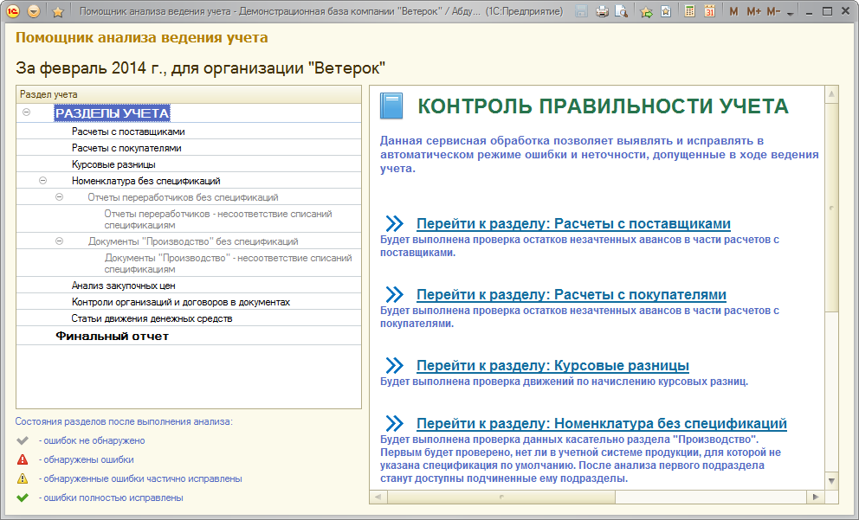Collapse Номенклатура без спецификаций node
This screenshot has width=859, height=520.
tap(43, 181)
